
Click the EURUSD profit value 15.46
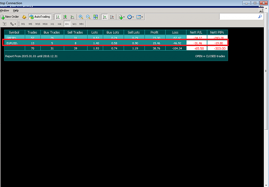click(157, 43)
